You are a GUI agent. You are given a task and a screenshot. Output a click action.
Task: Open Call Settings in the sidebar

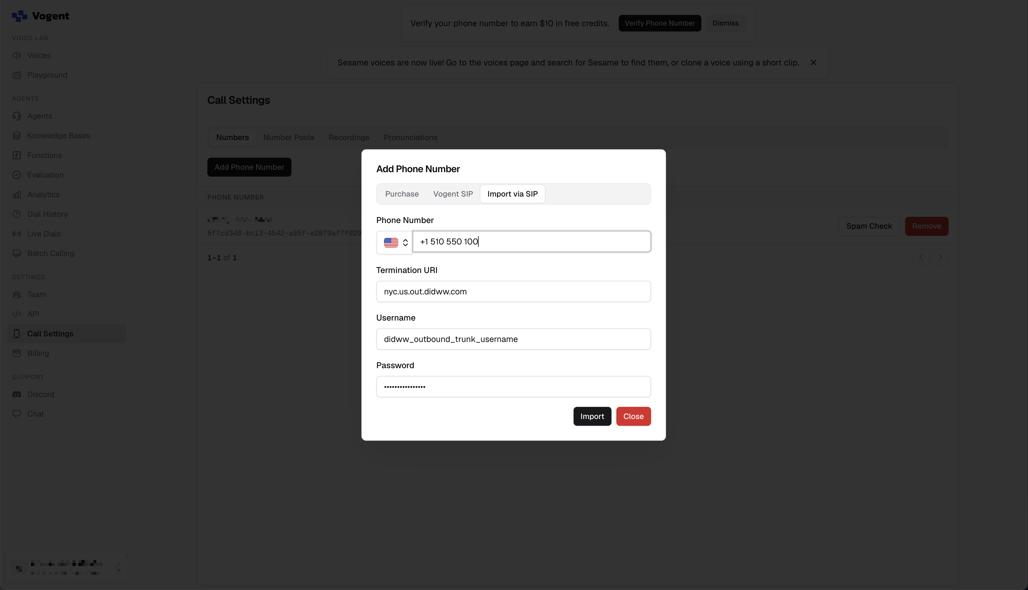coord(66,333)
